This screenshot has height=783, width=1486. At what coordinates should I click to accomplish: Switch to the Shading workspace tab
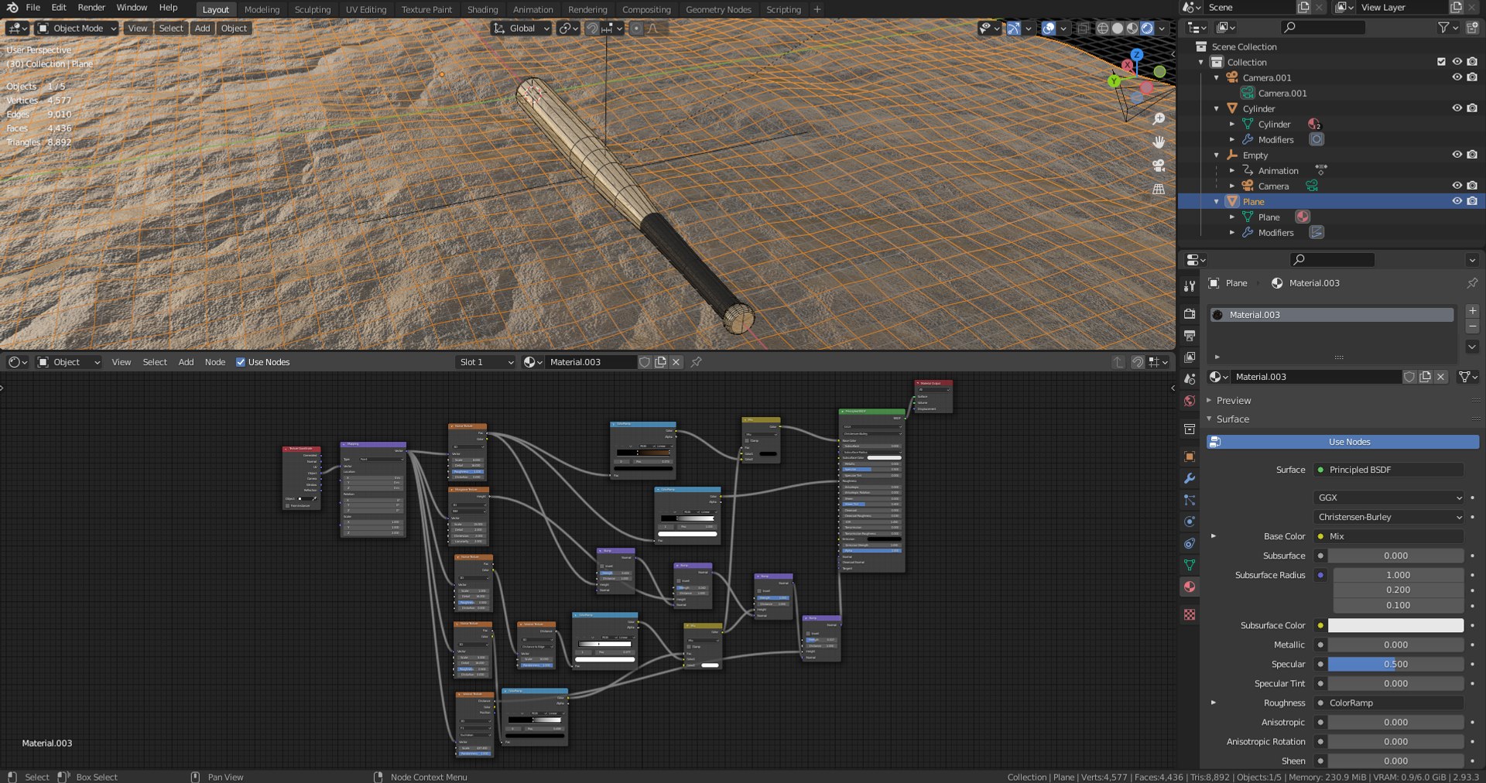[482, 9]
